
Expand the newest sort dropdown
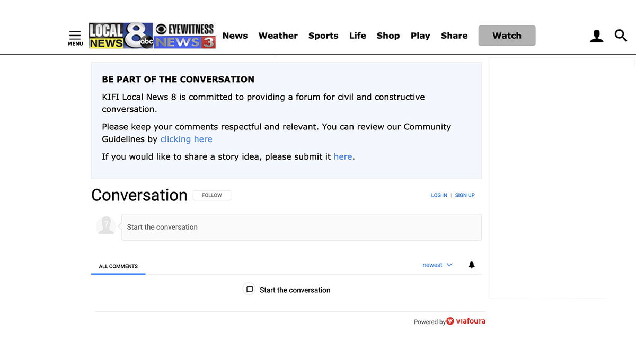(x=437, y=265)
